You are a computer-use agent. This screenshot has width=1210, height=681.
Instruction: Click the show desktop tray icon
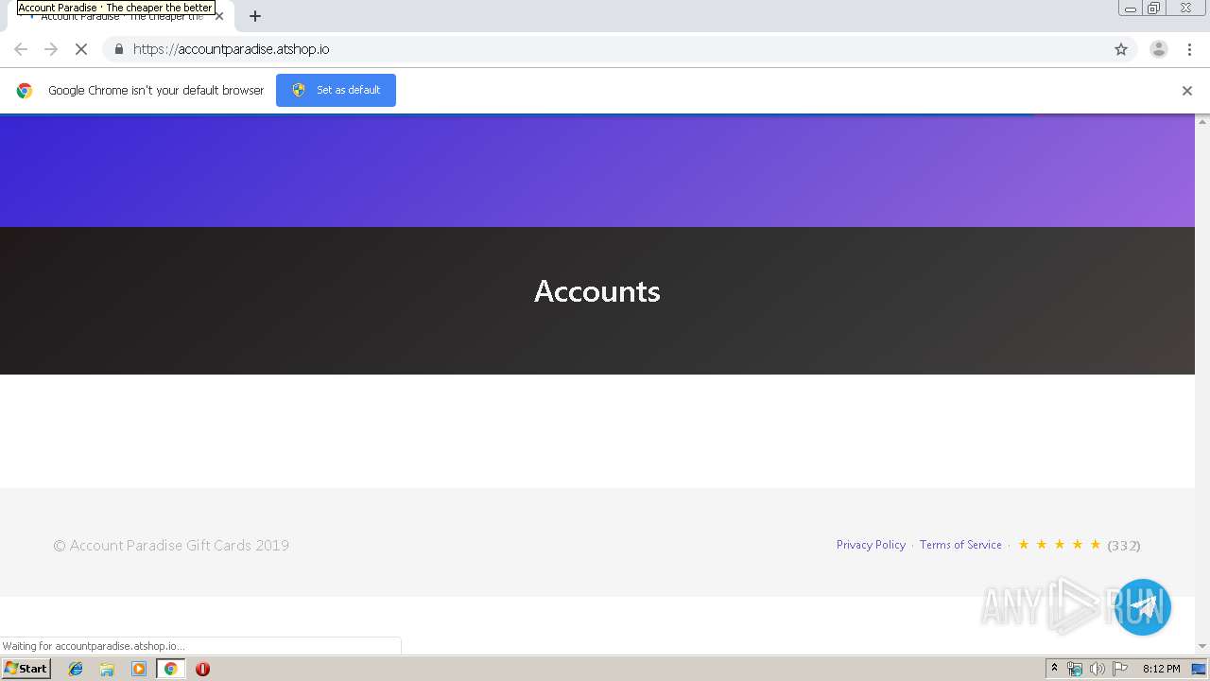(x=1199, y=669)
